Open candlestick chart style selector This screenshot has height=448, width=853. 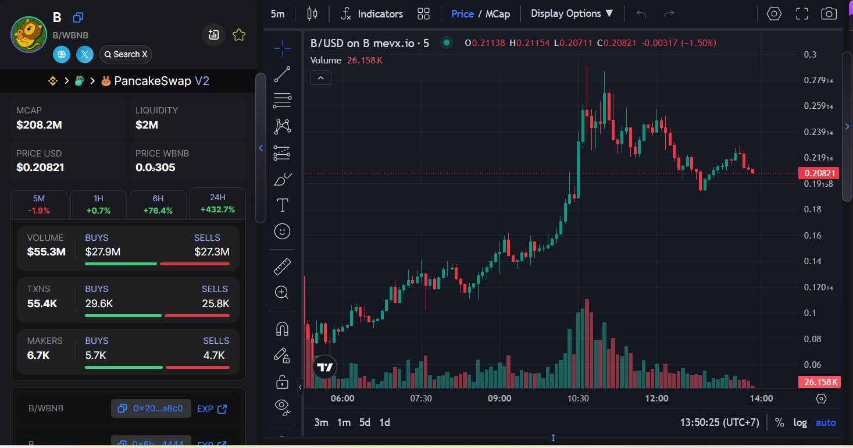[x=312, y=13]
